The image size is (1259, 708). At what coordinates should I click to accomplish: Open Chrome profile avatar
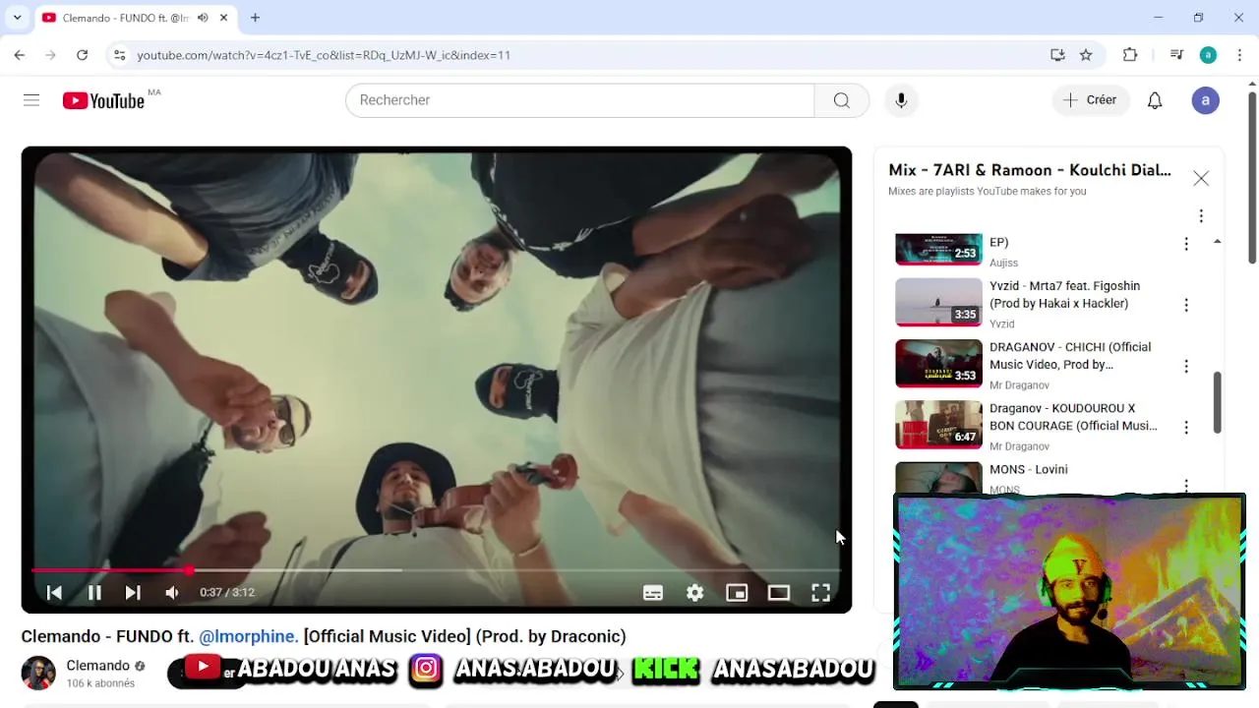pos(1208,55)
